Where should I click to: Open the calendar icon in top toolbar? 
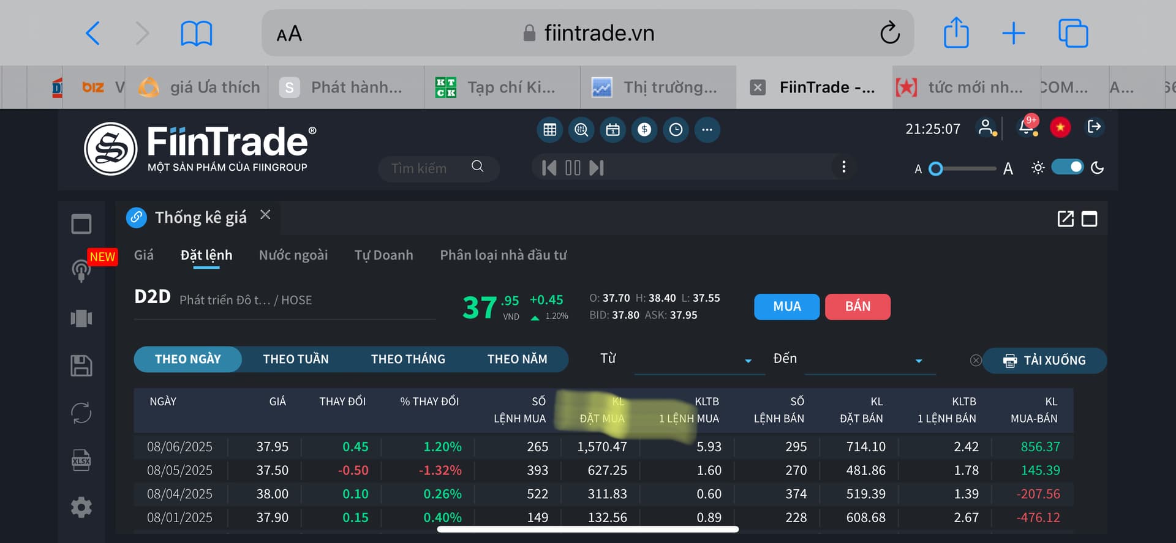[612, 130]
